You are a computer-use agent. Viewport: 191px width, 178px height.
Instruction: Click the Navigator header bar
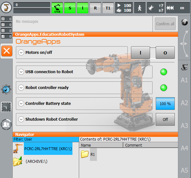[95, 134]
